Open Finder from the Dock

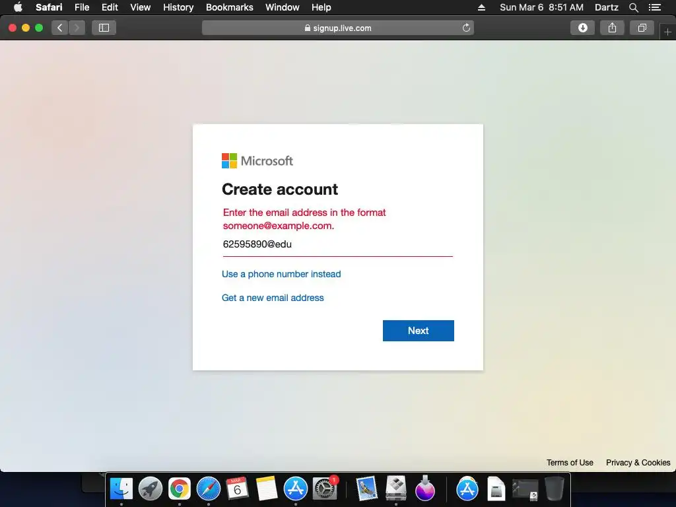click(x=121, y=489)
